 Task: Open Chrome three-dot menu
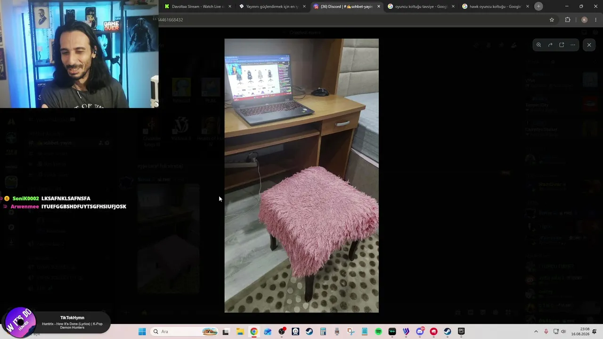point(596,20)
